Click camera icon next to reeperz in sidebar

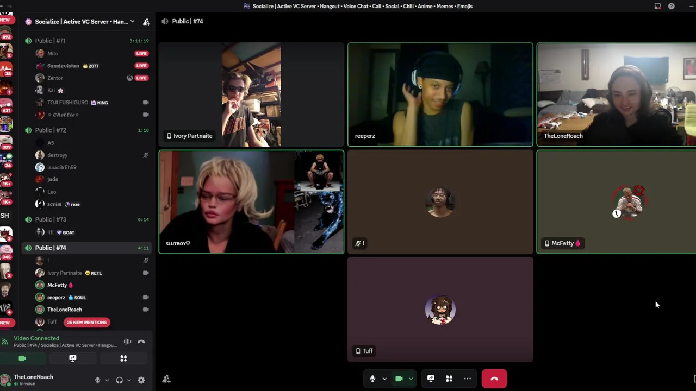tap(146, 298)
